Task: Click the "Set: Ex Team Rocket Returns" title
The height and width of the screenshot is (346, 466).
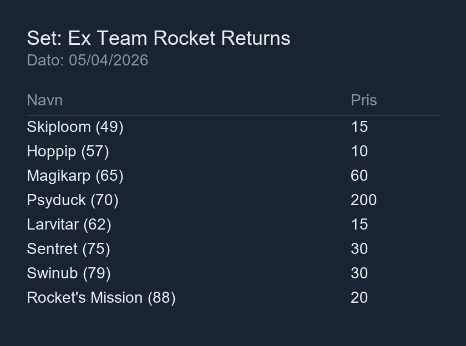Action: point(158,38)
